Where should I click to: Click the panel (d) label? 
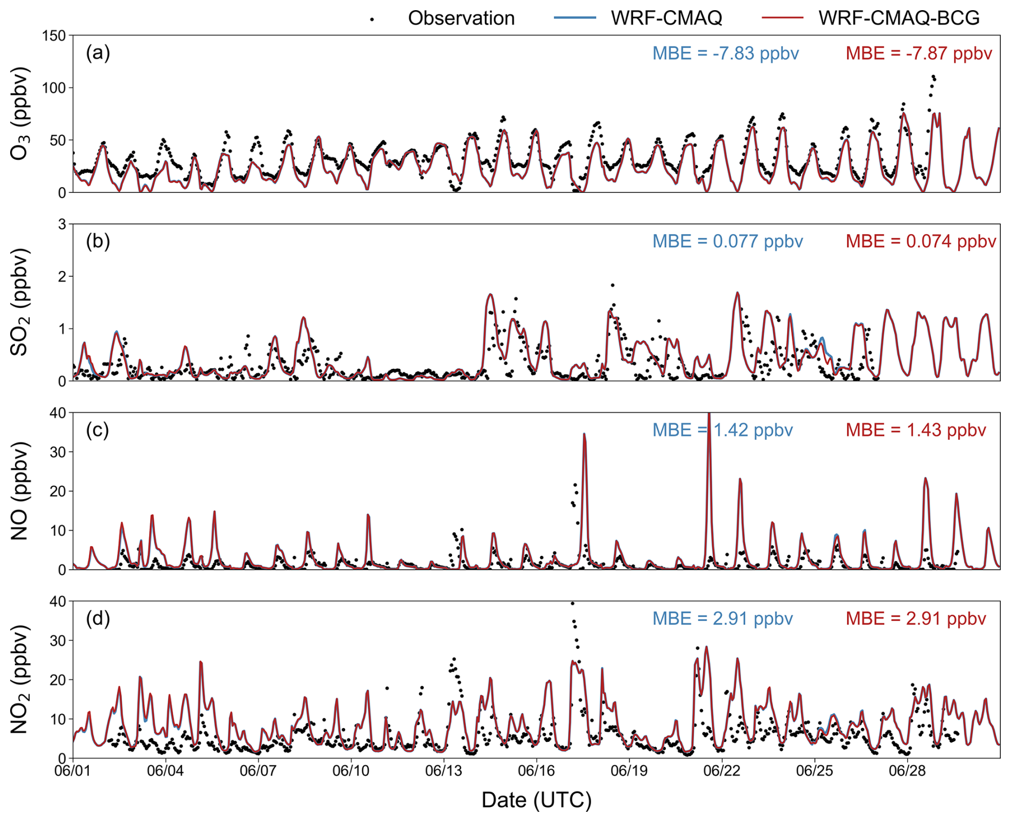[x=98, y=618]
